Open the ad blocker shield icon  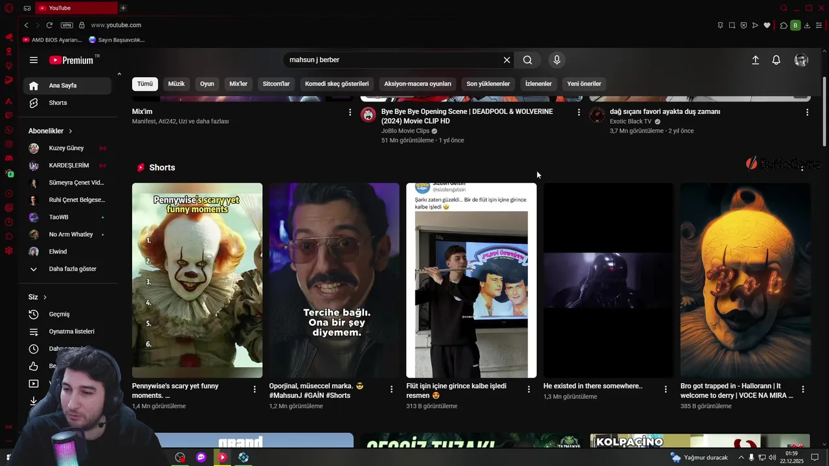coord(744,25)
